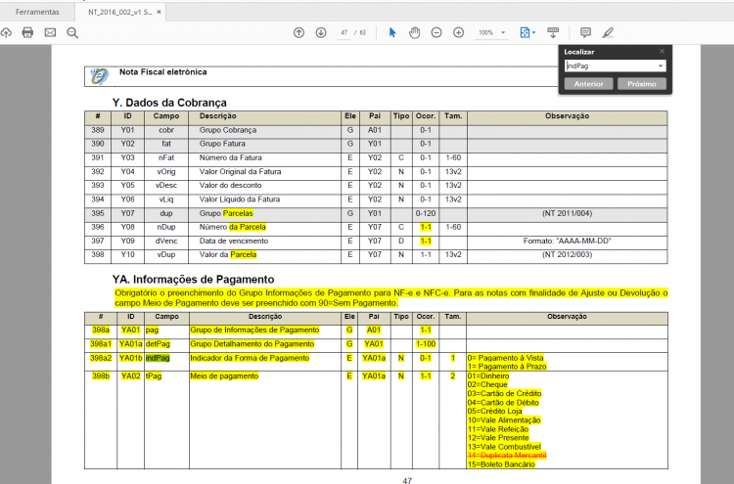734x484 pixels.
Task: Click the 'nDup' field cell
Action: pos(166,227)
